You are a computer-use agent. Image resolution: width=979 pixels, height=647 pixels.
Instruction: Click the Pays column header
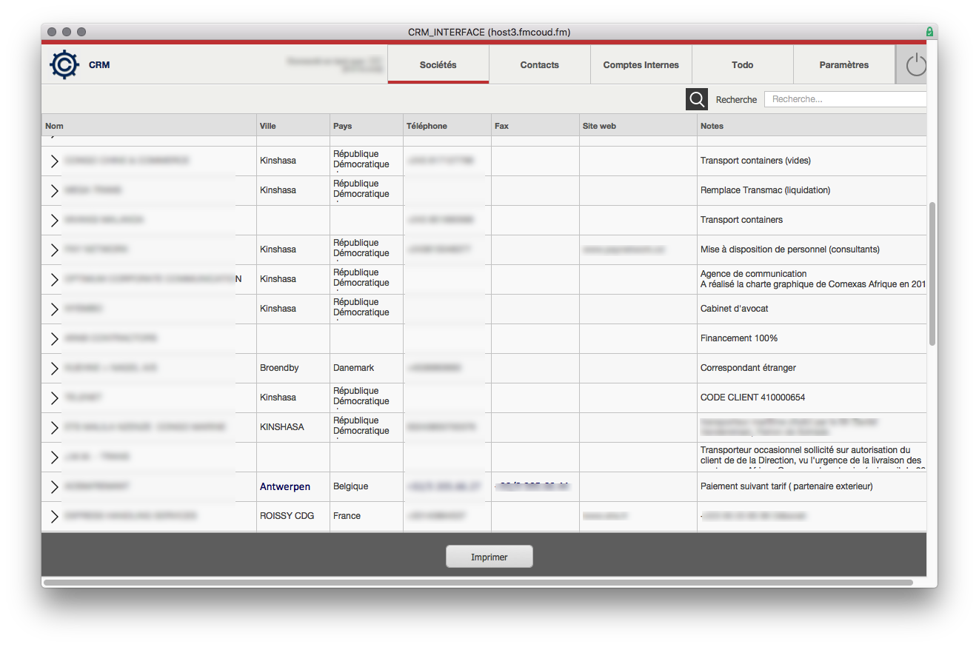click(367, 126)
